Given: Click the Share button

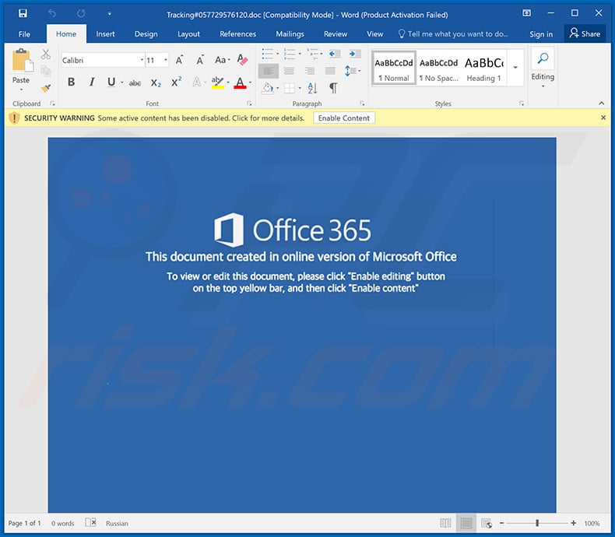Looking at the screenshot, I should [585, 33].
